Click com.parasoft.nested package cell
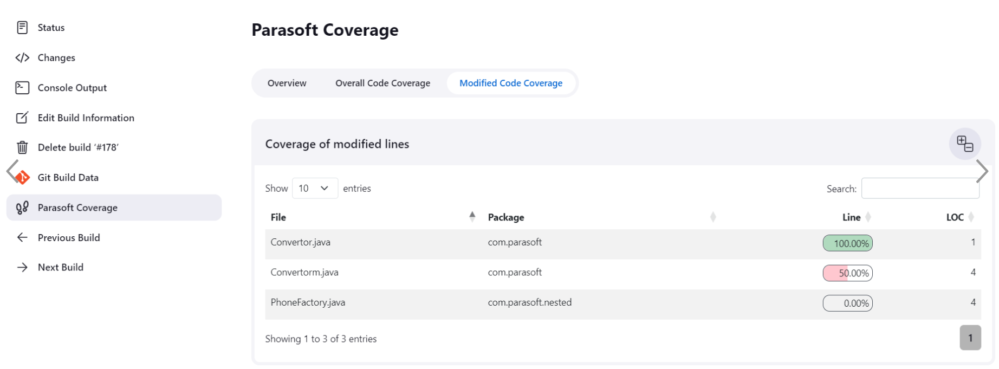This screenshot has width=999, height=369. [530, 302]
